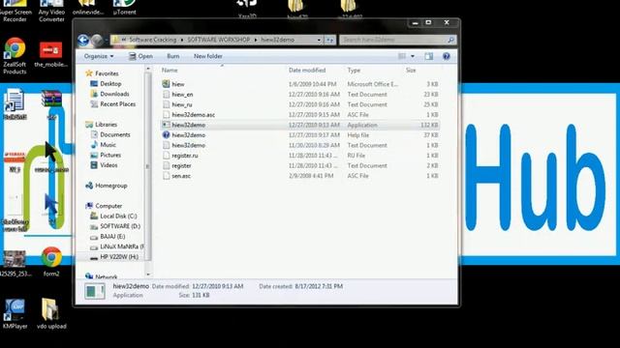Open the view options dropdown arrow

413,56
